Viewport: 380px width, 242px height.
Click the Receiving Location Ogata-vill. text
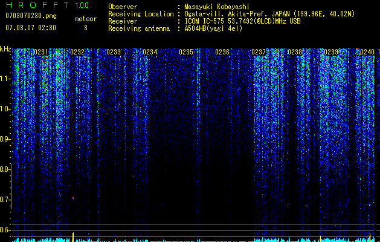269,14
